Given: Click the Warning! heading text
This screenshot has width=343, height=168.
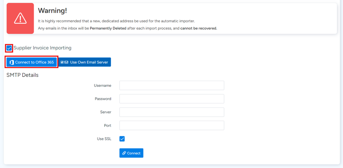Looking at the screenshot, I should click(52, 11).
